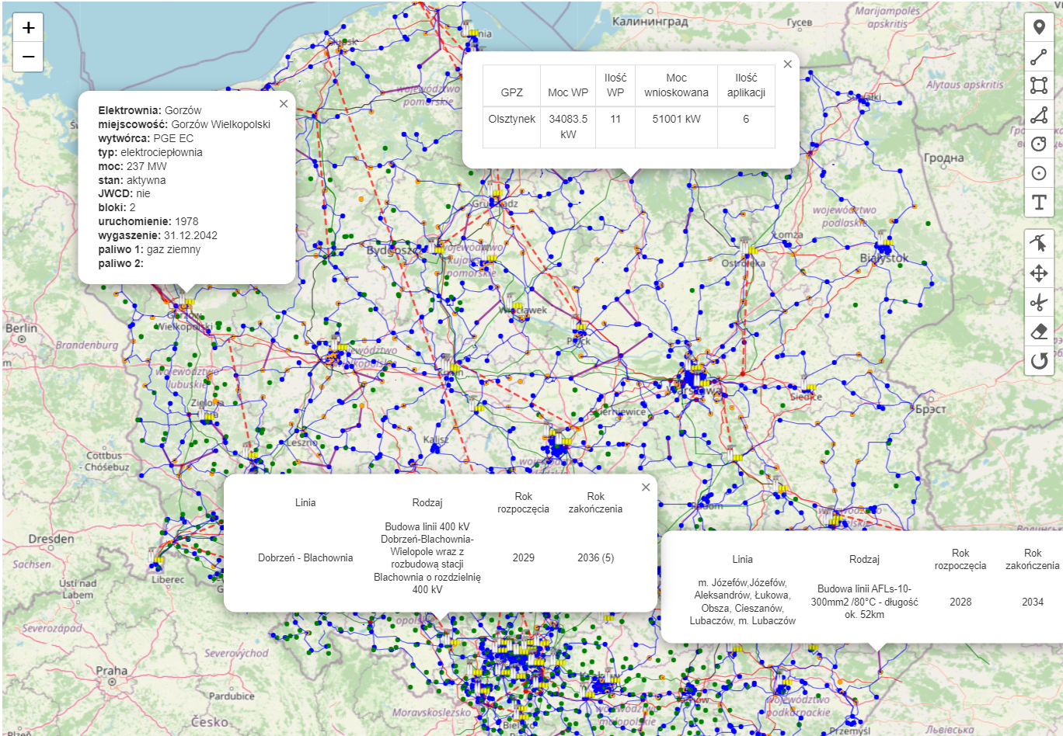Close the Olsztynek GPZ popup
Image resolution: width=1063 pixels, height=736 pixels.
point(788,64)
